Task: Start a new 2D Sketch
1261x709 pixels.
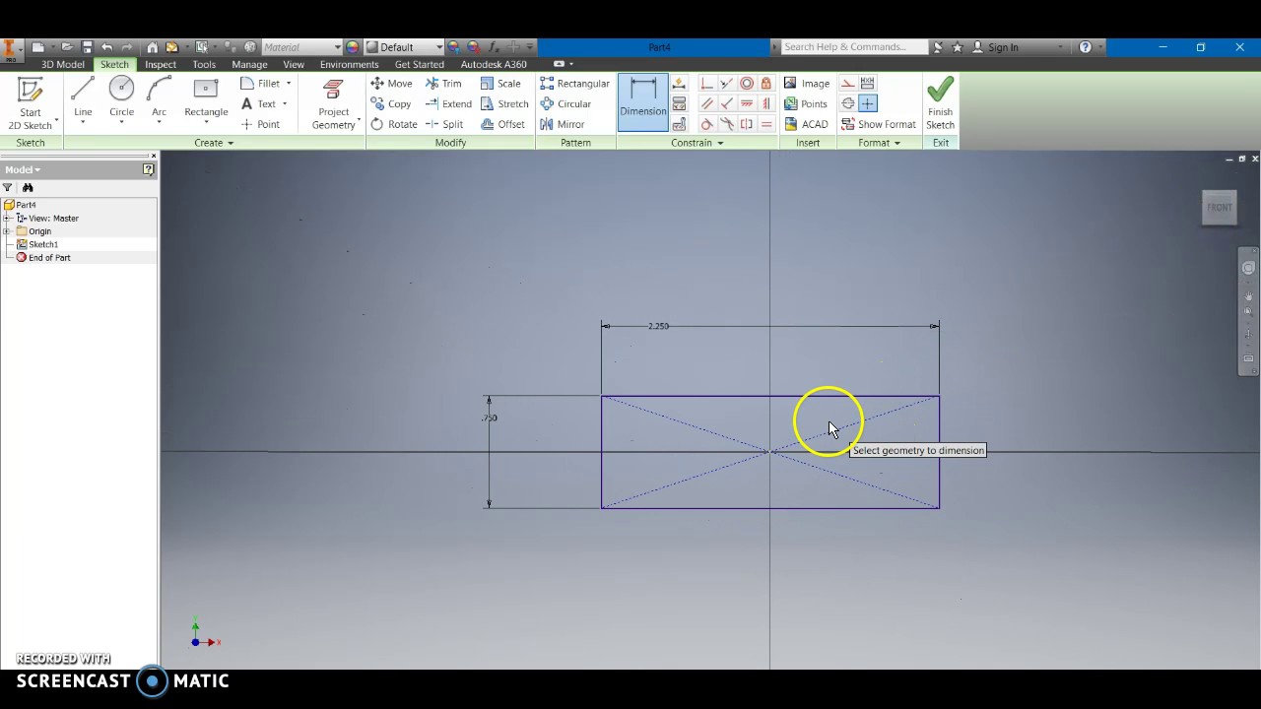Action: click(x=31, y=103)
